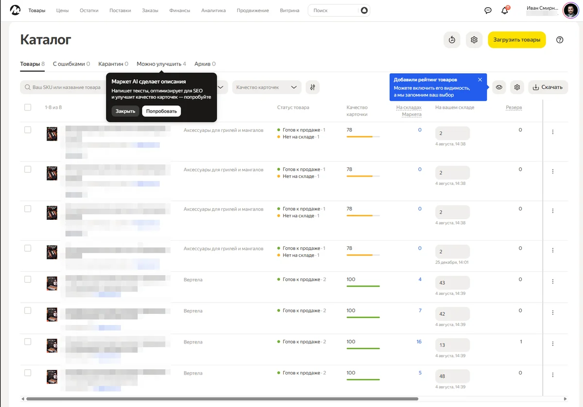Focus the SKU or product name search field

[62, 87]
